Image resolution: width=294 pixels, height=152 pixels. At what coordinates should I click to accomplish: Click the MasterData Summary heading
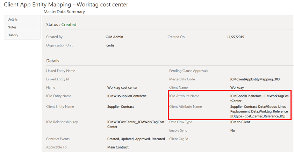[x=64, y=12]
